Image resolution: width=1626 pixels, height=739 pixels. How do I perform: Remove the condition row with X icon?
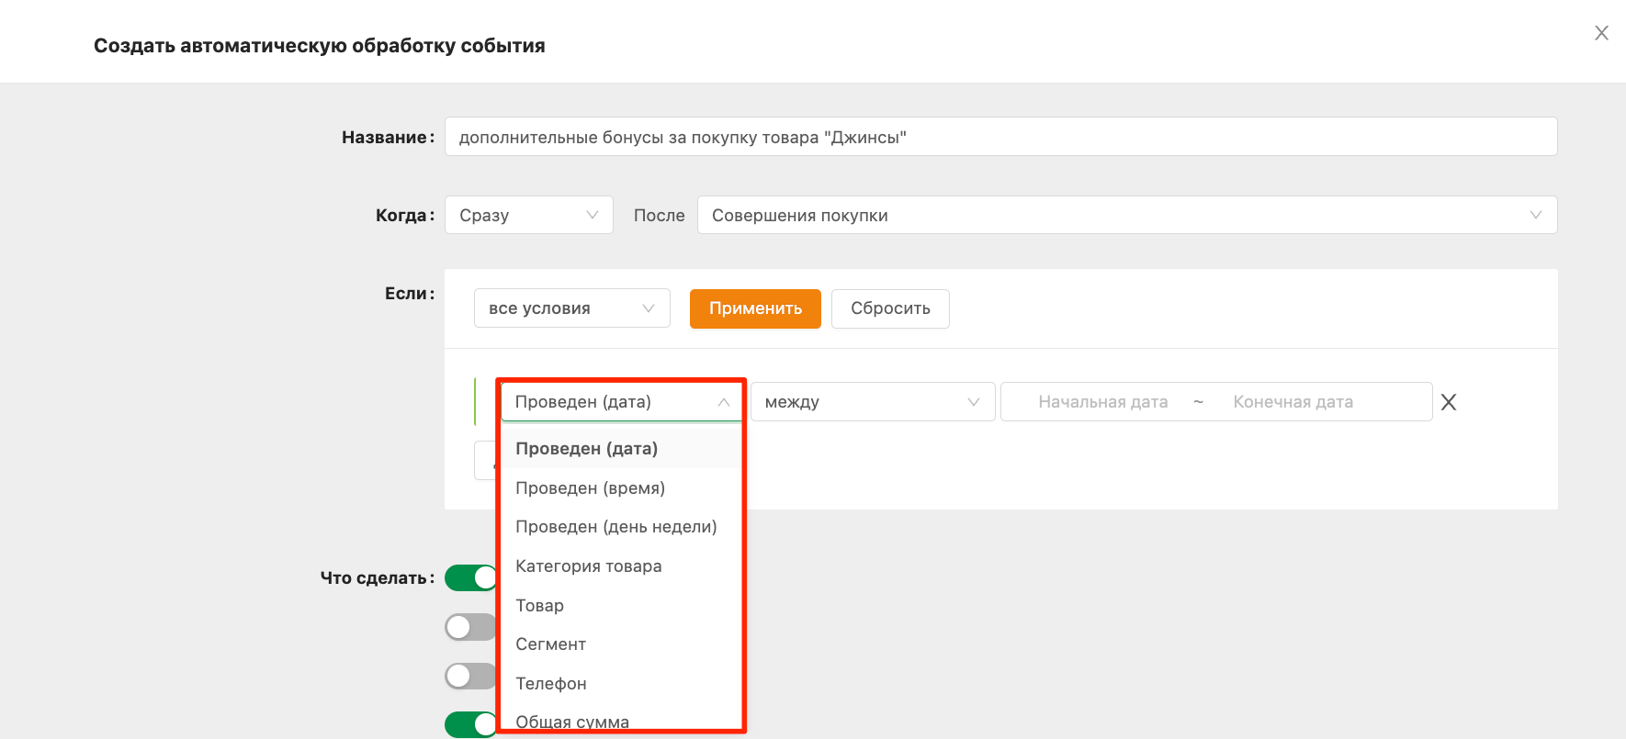[1449, 402]
